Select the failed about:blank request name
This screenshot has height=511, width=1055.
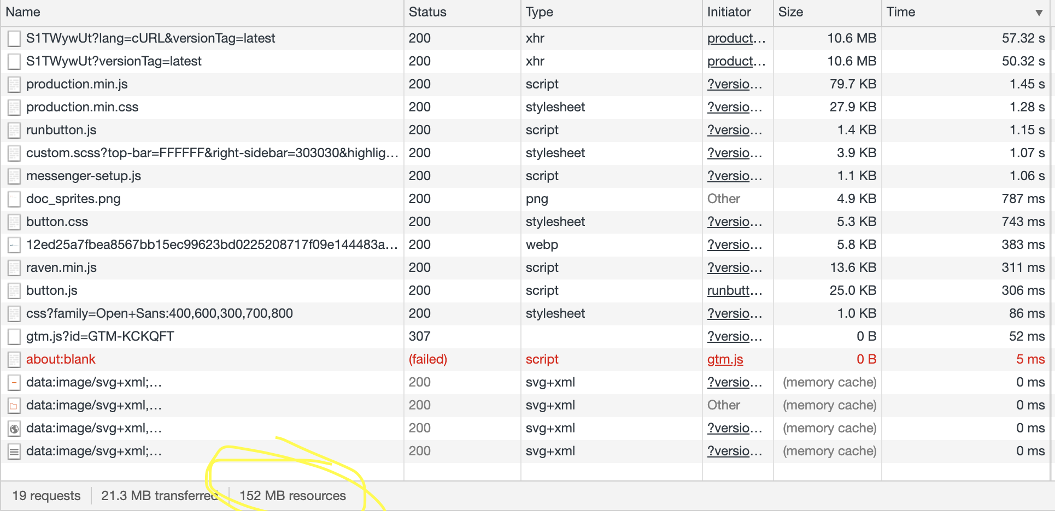pos(61,359)
